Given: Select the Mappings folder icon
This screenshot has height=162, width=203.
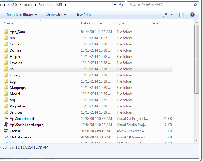Looking at the screenshot, I should [x=6, y=87].
